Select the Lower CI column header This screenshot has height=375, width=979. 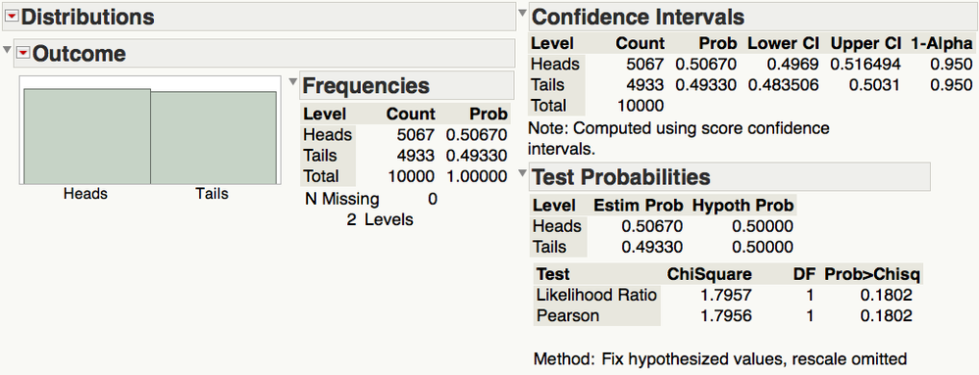coord(783,43)
